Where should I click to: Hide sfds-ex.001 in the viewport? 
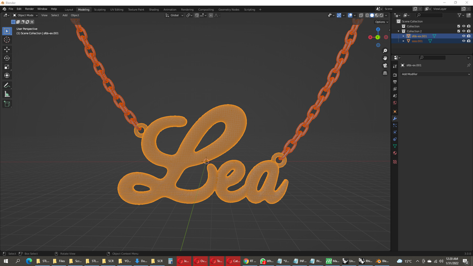click(464, 36)
